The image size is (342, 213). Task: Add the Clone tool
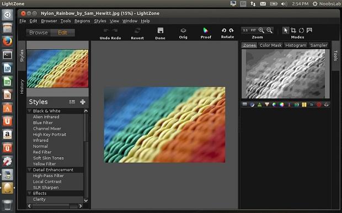(x=312, y=104)
